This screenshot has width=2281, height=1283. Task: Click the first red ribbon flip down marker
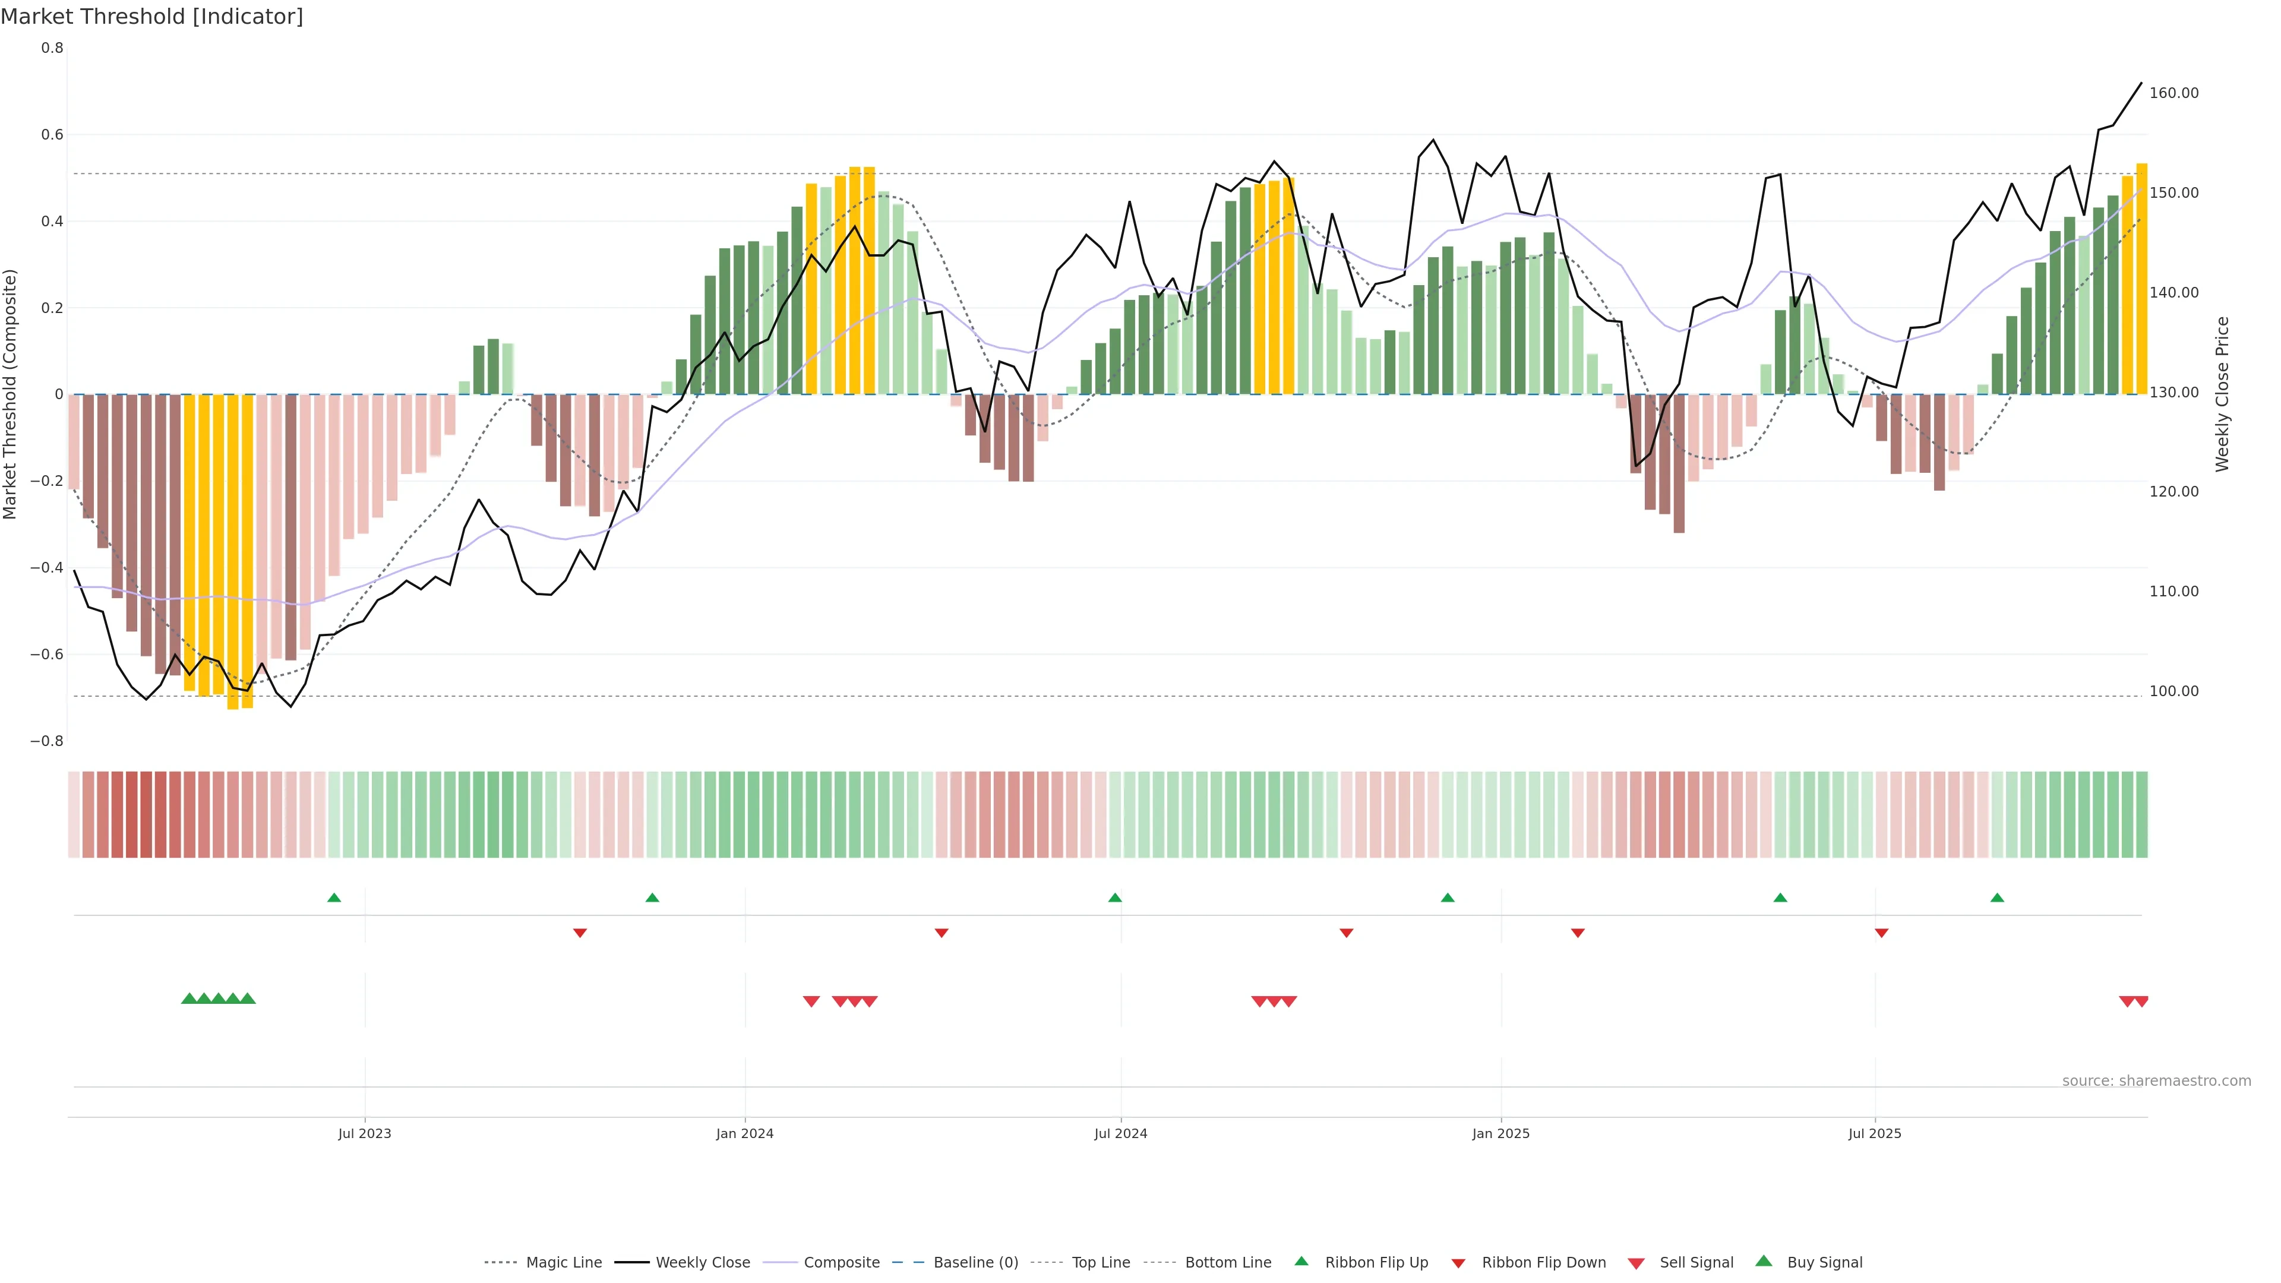pos(580,933)
